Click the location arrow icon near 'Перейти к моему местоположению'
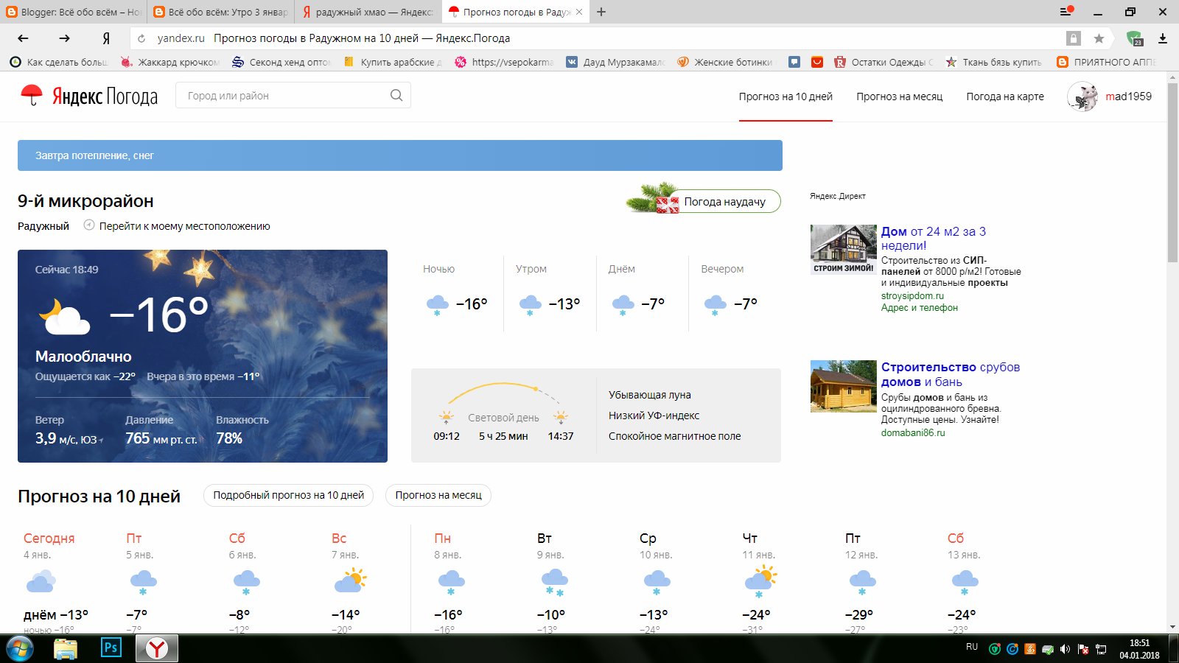Viewport: 1179px width, 663px height. [89, 225]
